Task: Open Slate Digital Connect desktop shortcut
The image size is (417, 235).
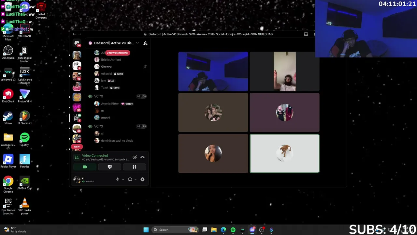Action: 24,54
